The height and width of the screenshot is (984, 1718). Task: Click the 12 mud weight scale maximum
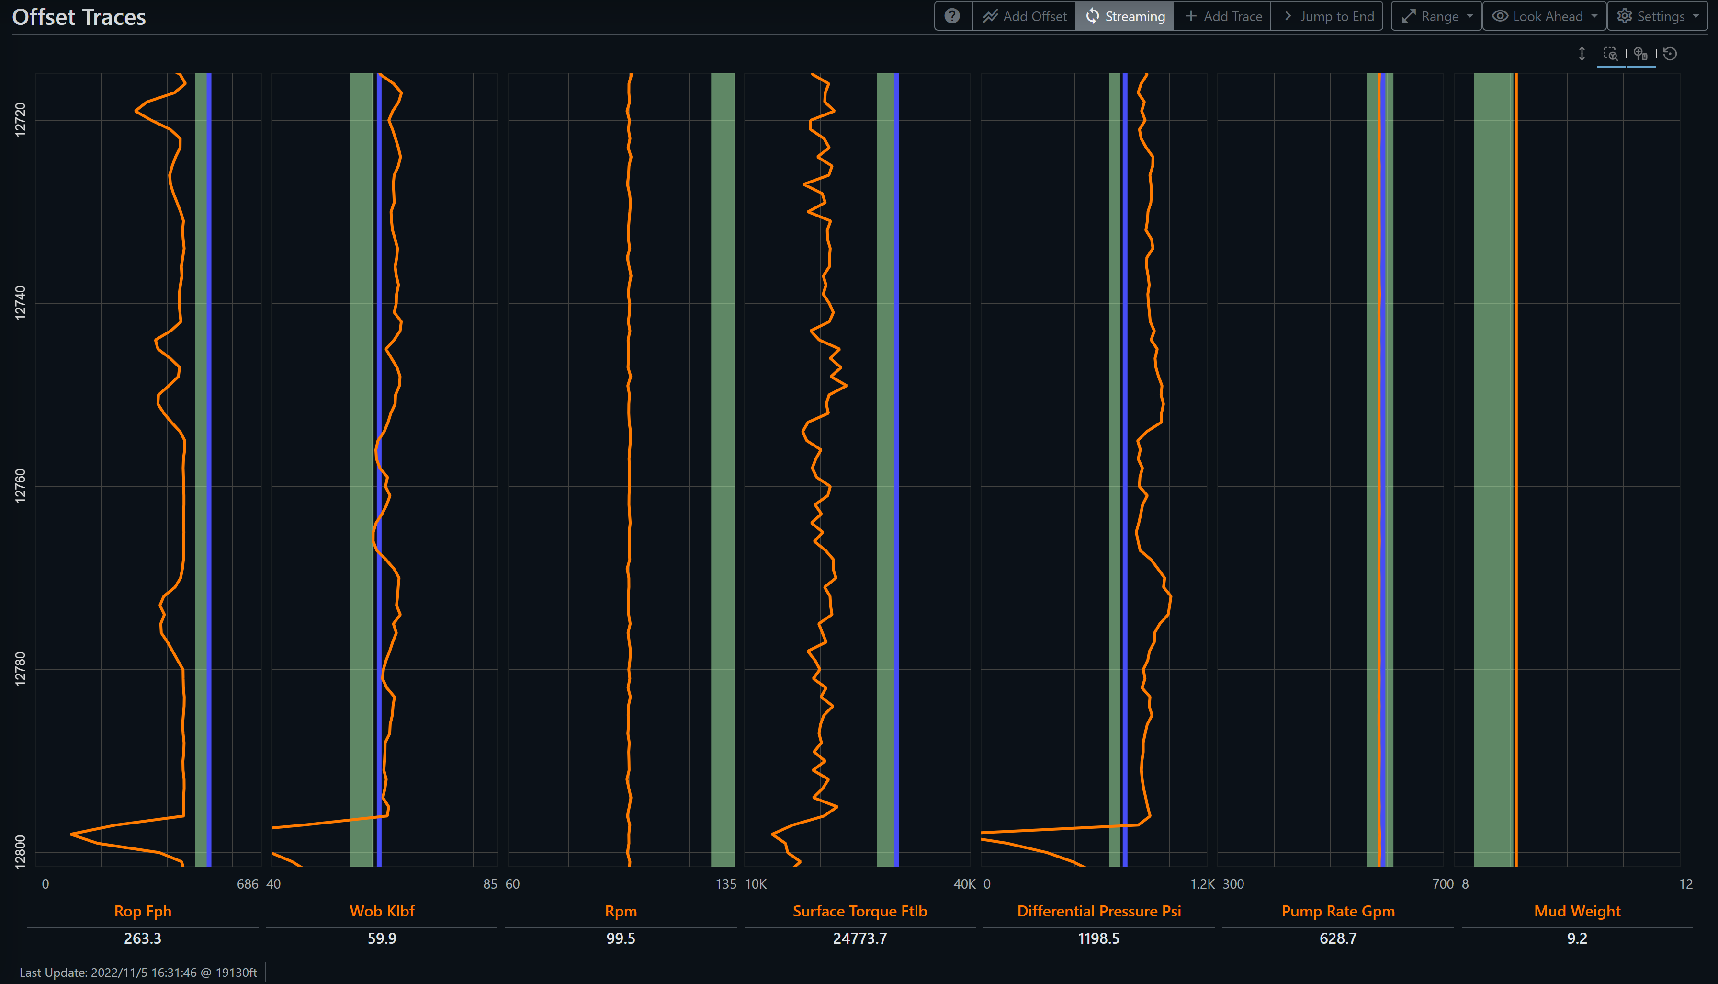coord(1685,884)
